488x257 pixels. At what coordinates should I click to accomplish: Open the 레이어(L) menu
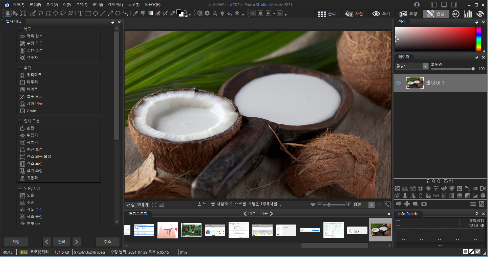pyautogui.click(x=115, y=5)
